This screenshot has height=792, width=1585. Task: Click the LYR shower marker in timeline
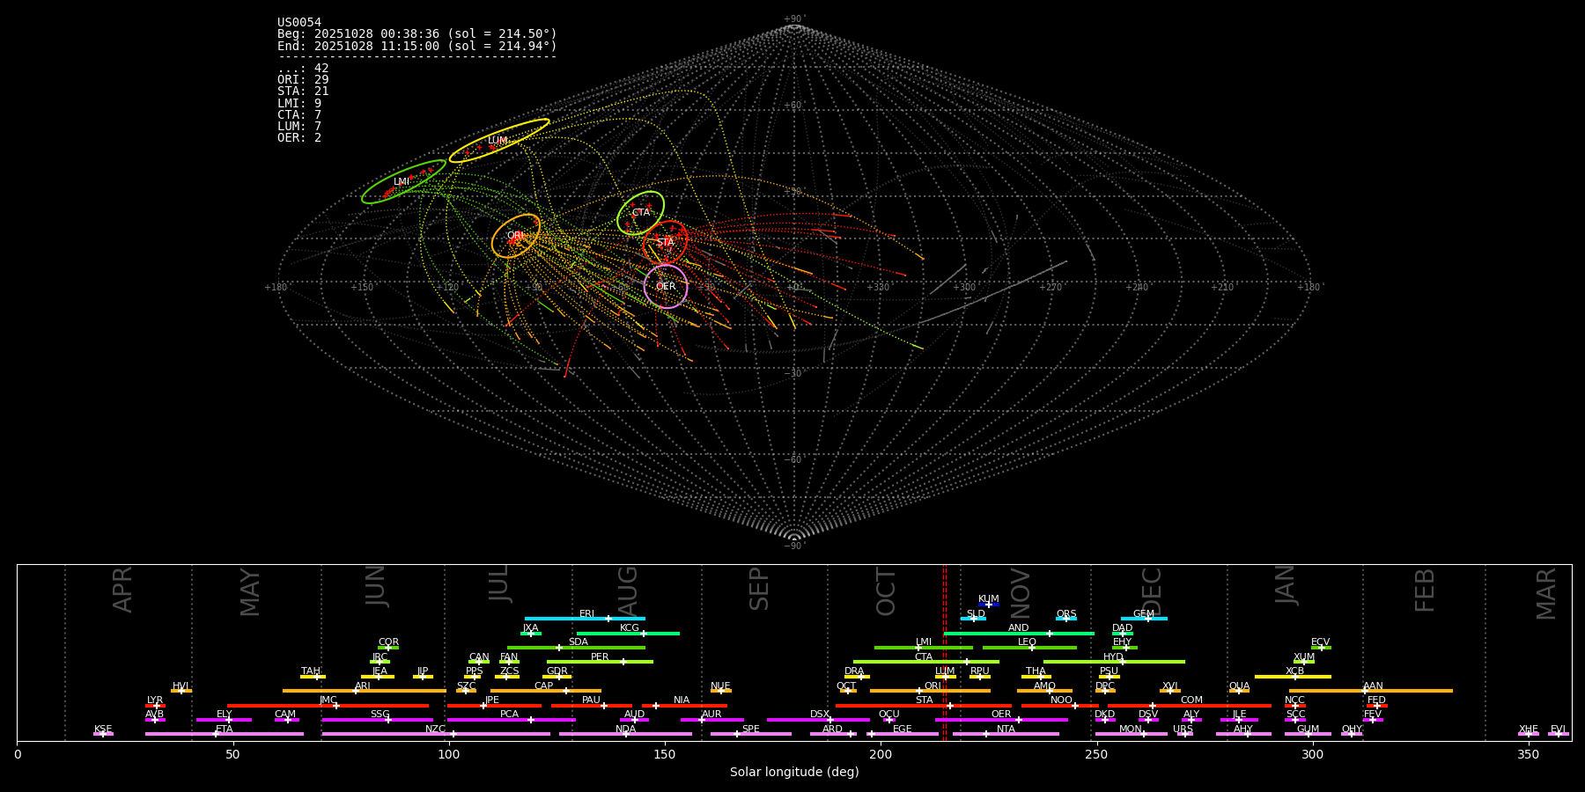(x=155, y=706)
